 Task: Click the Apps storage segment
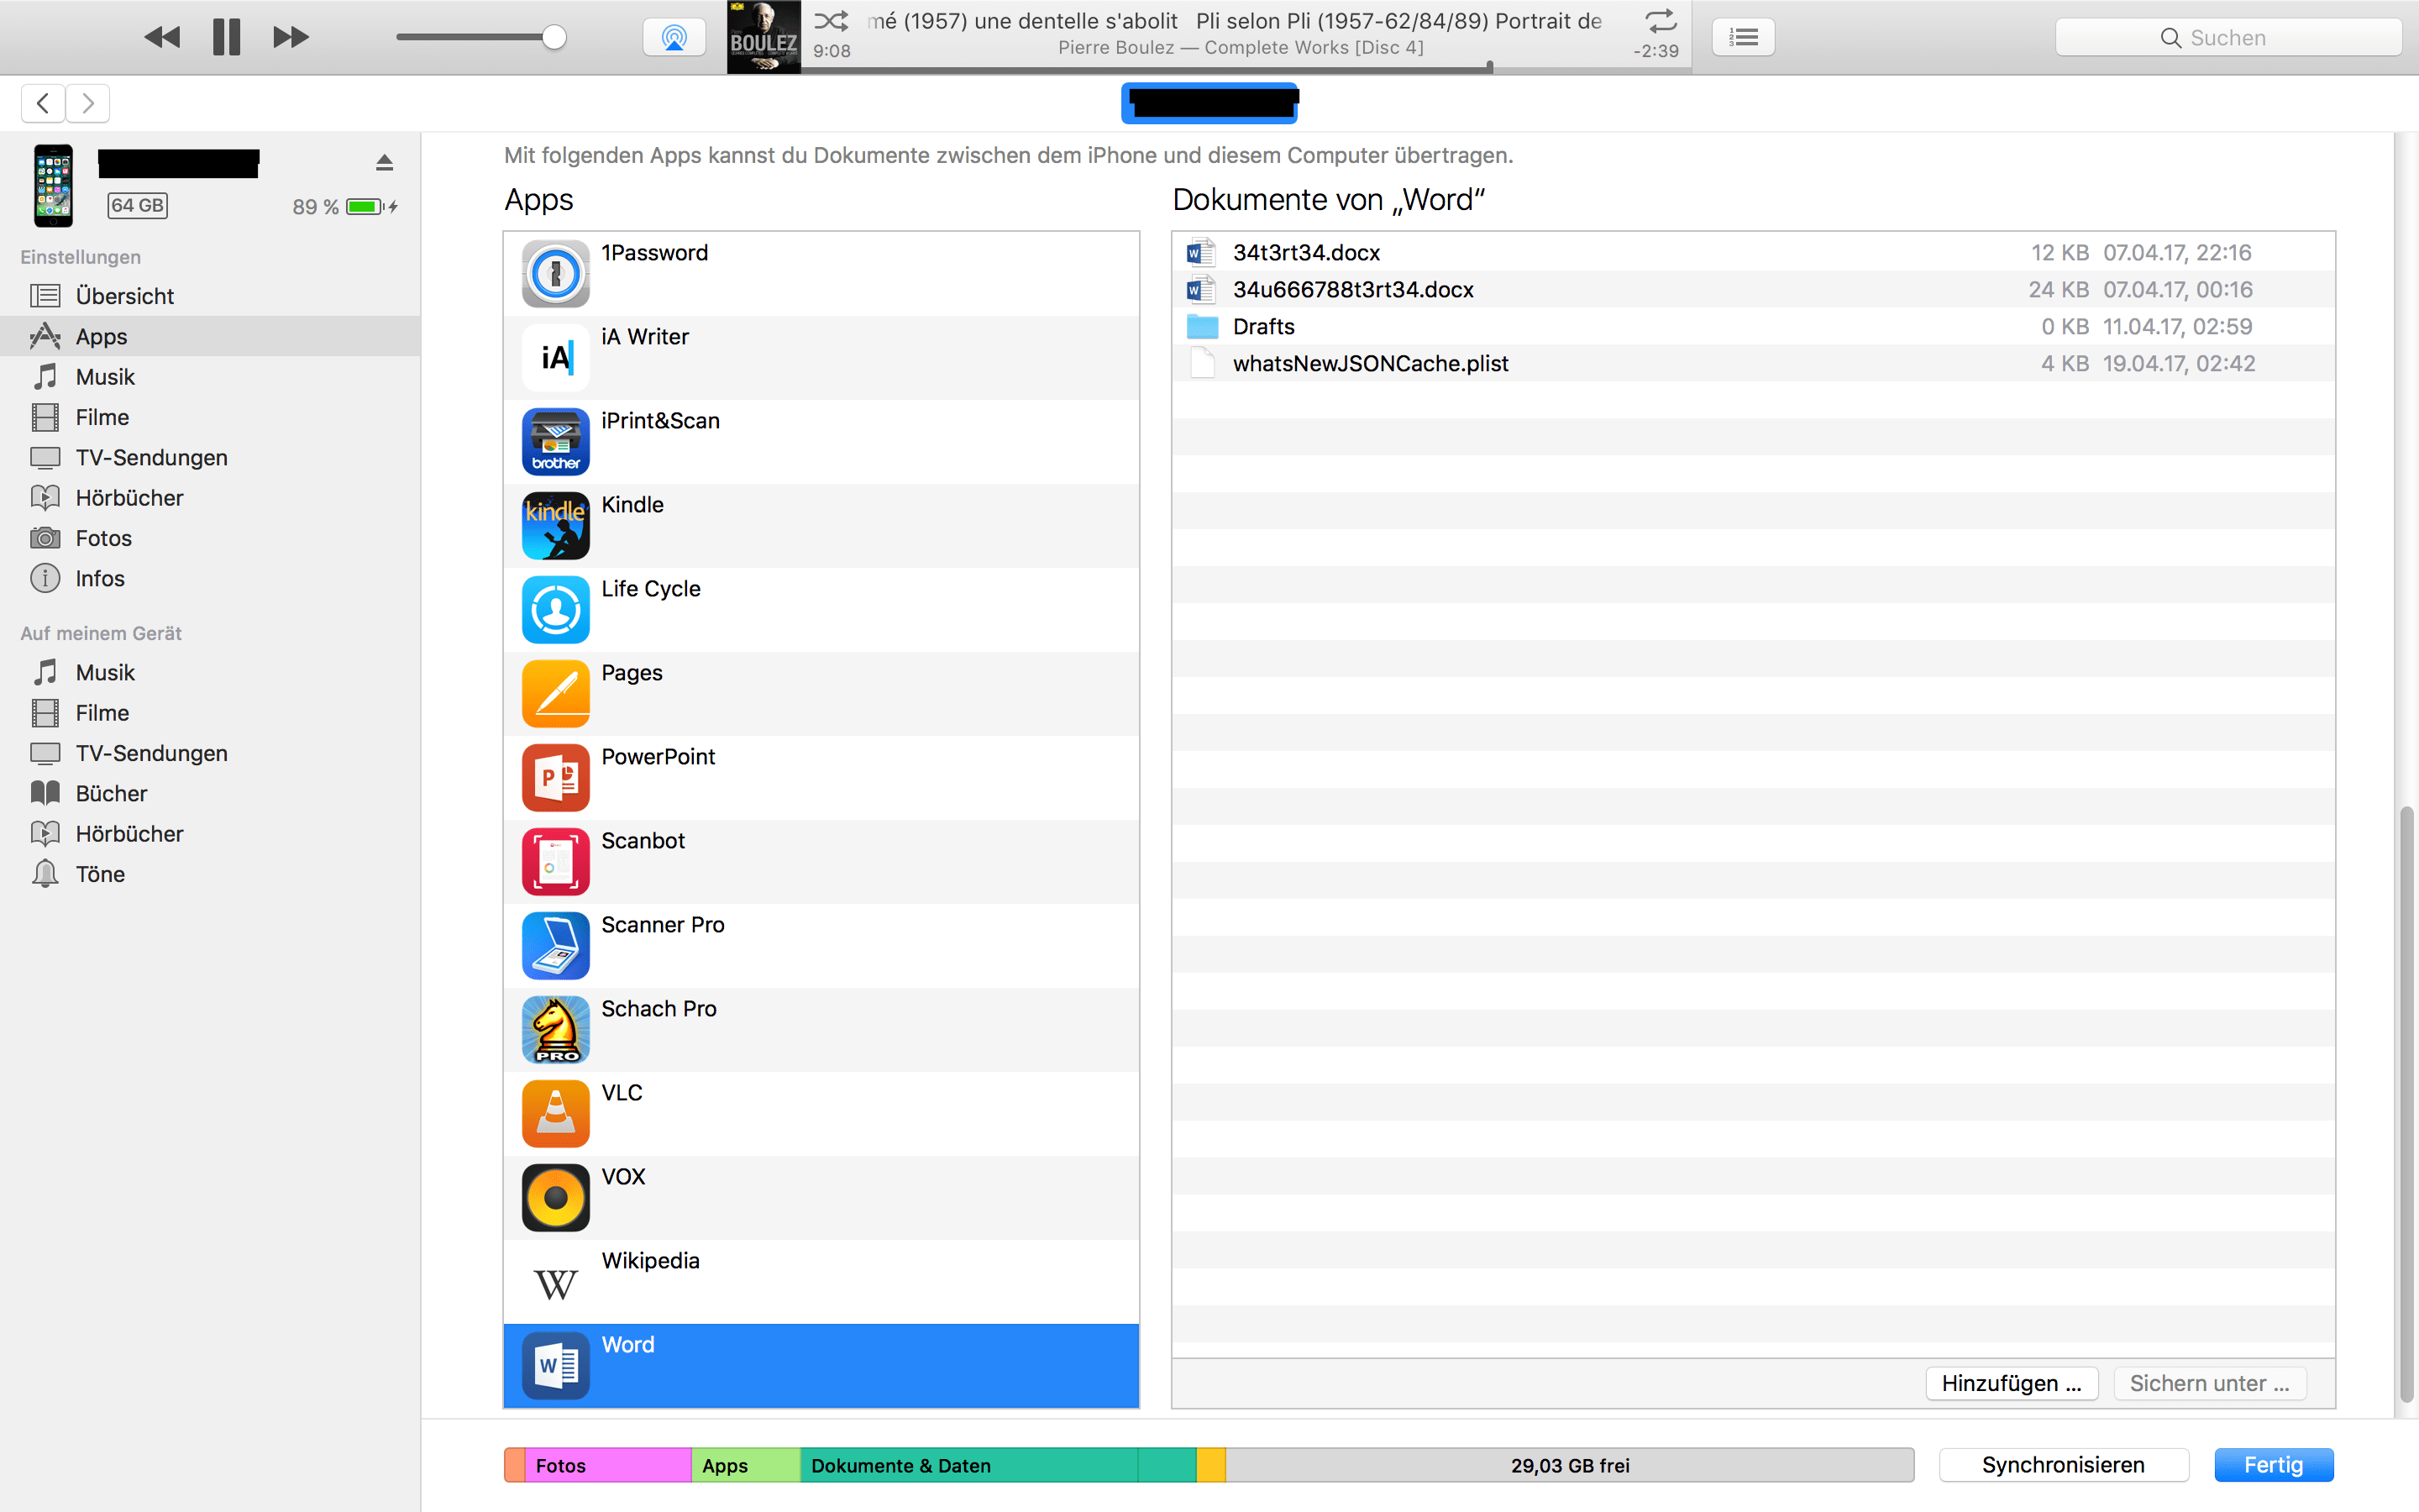click(x=746, y=1465)
